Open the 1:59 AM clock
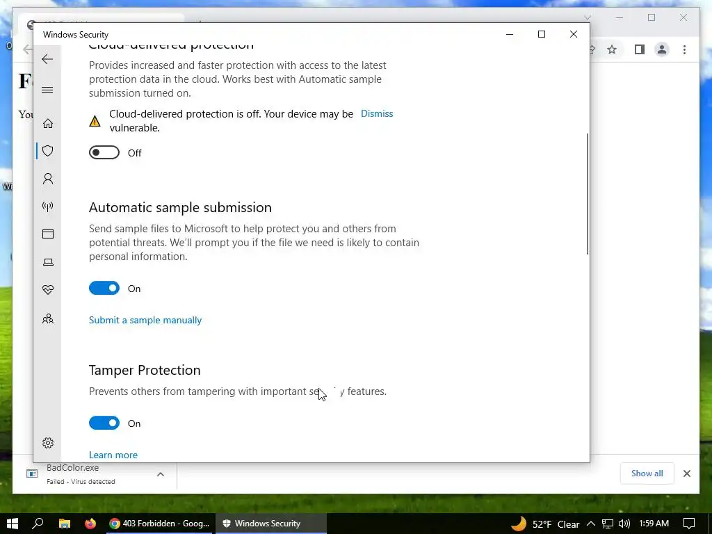This screenshot has height=534, width=712. (x=654, y=524)
